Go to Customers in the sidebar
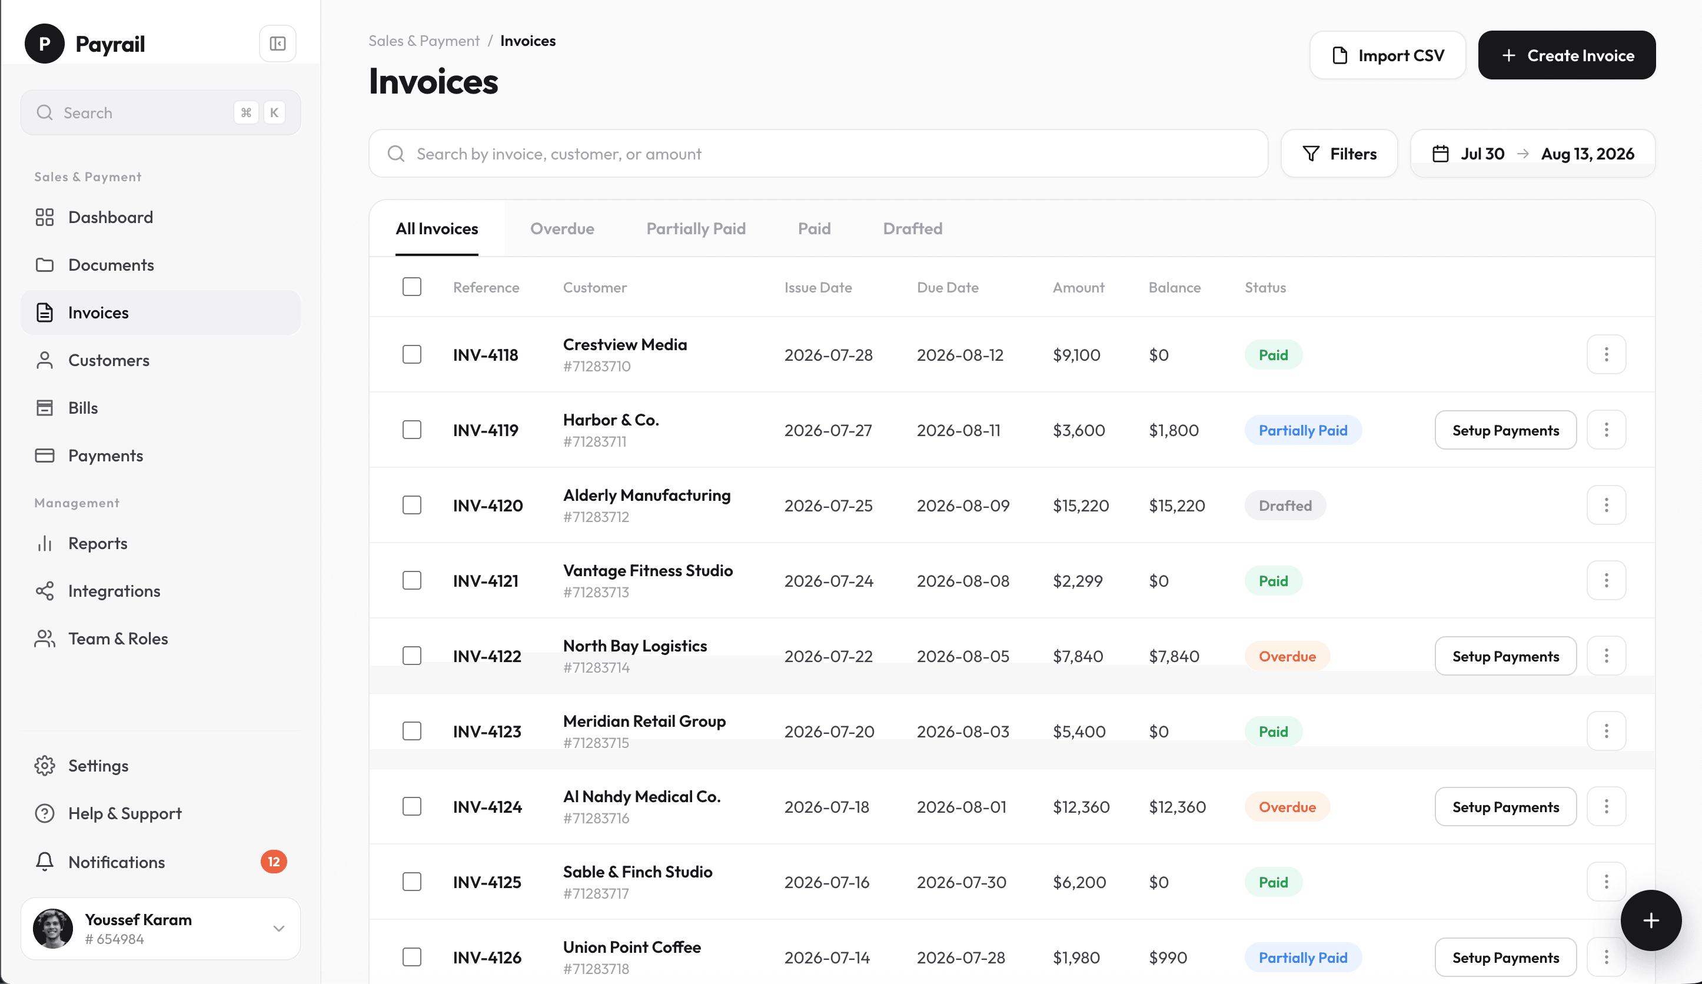 pos(161,360)
